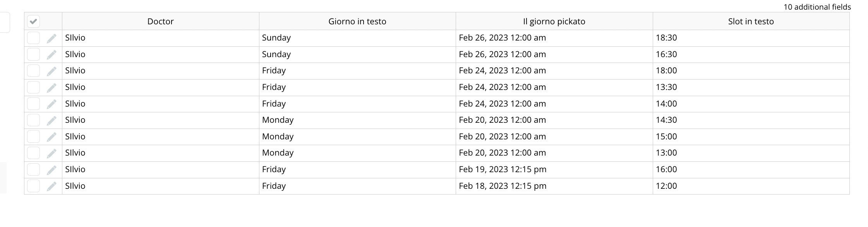Click the pencil icon for the Feb 19 16:00 row

[x=51, y=170]
